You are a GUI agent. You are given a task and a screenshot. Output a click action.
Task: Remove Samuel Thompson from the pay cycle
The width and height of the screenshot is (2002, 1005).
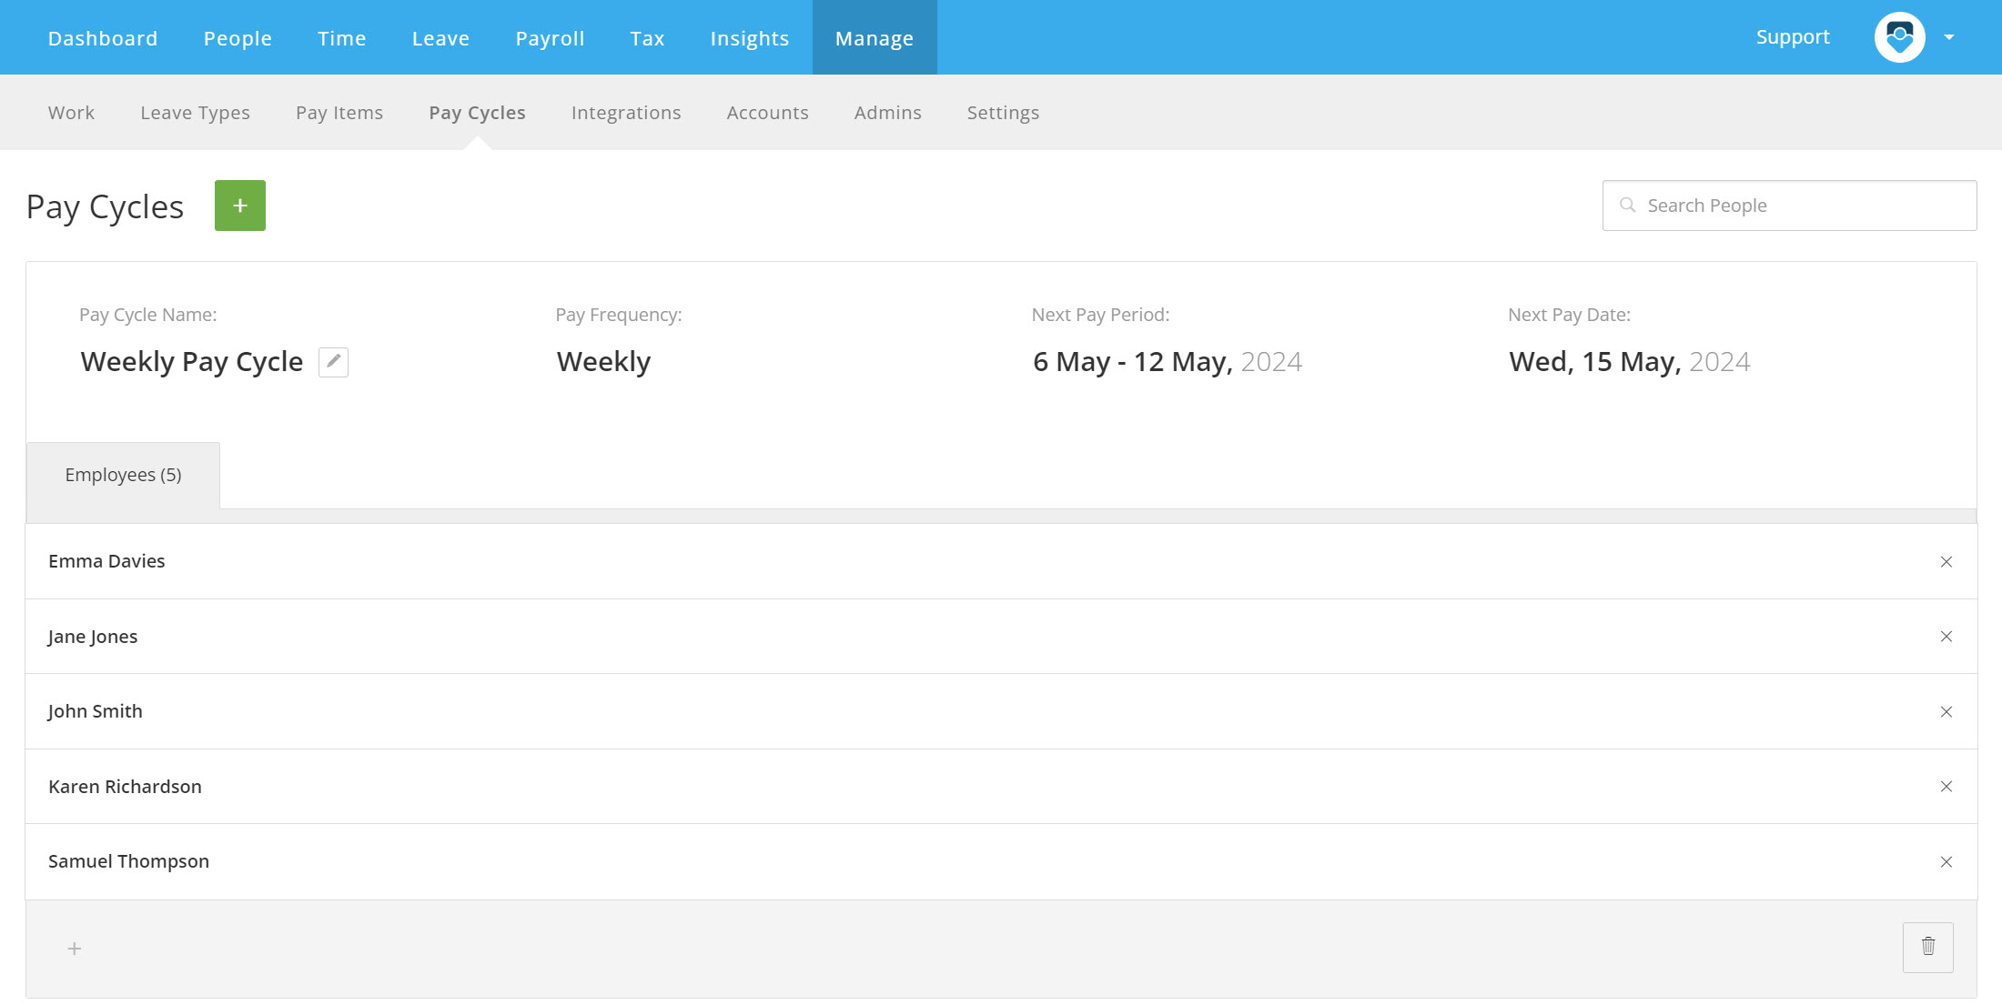pos(1946,862)
